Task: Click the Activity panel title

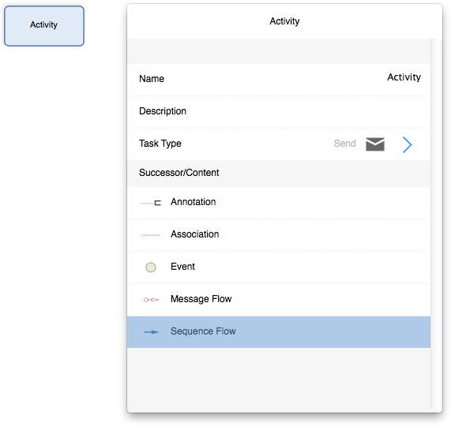Action: 284,21
